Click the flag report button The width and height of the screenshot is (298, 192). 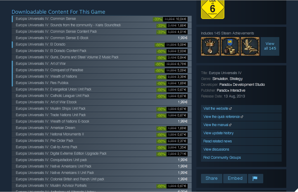(255, 179)
